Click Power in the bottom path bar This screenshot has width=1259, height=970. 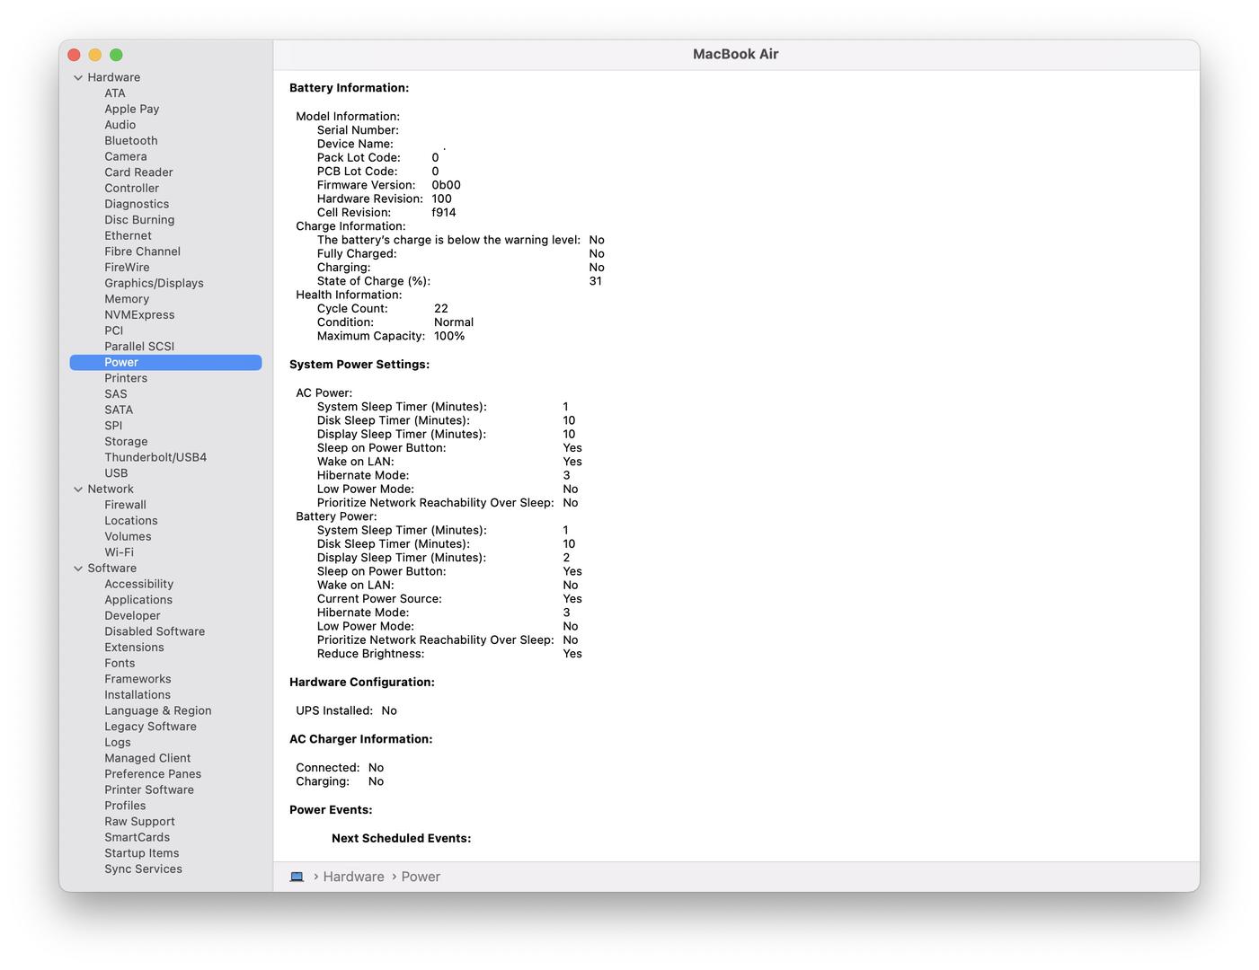click(x=421, y=877)
